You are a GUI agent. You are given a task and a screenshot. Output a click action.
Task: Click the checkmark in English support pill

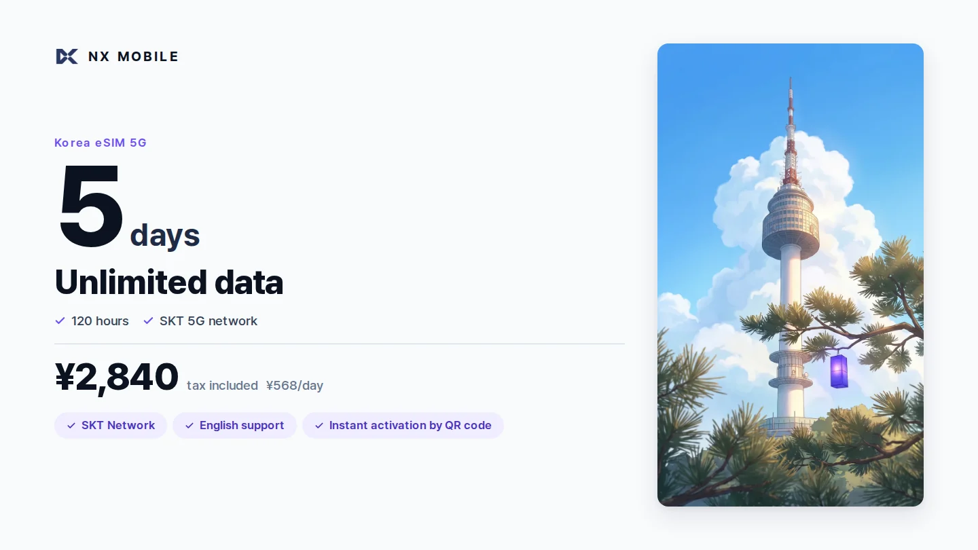pyautogui.click(x=189, y=426)
